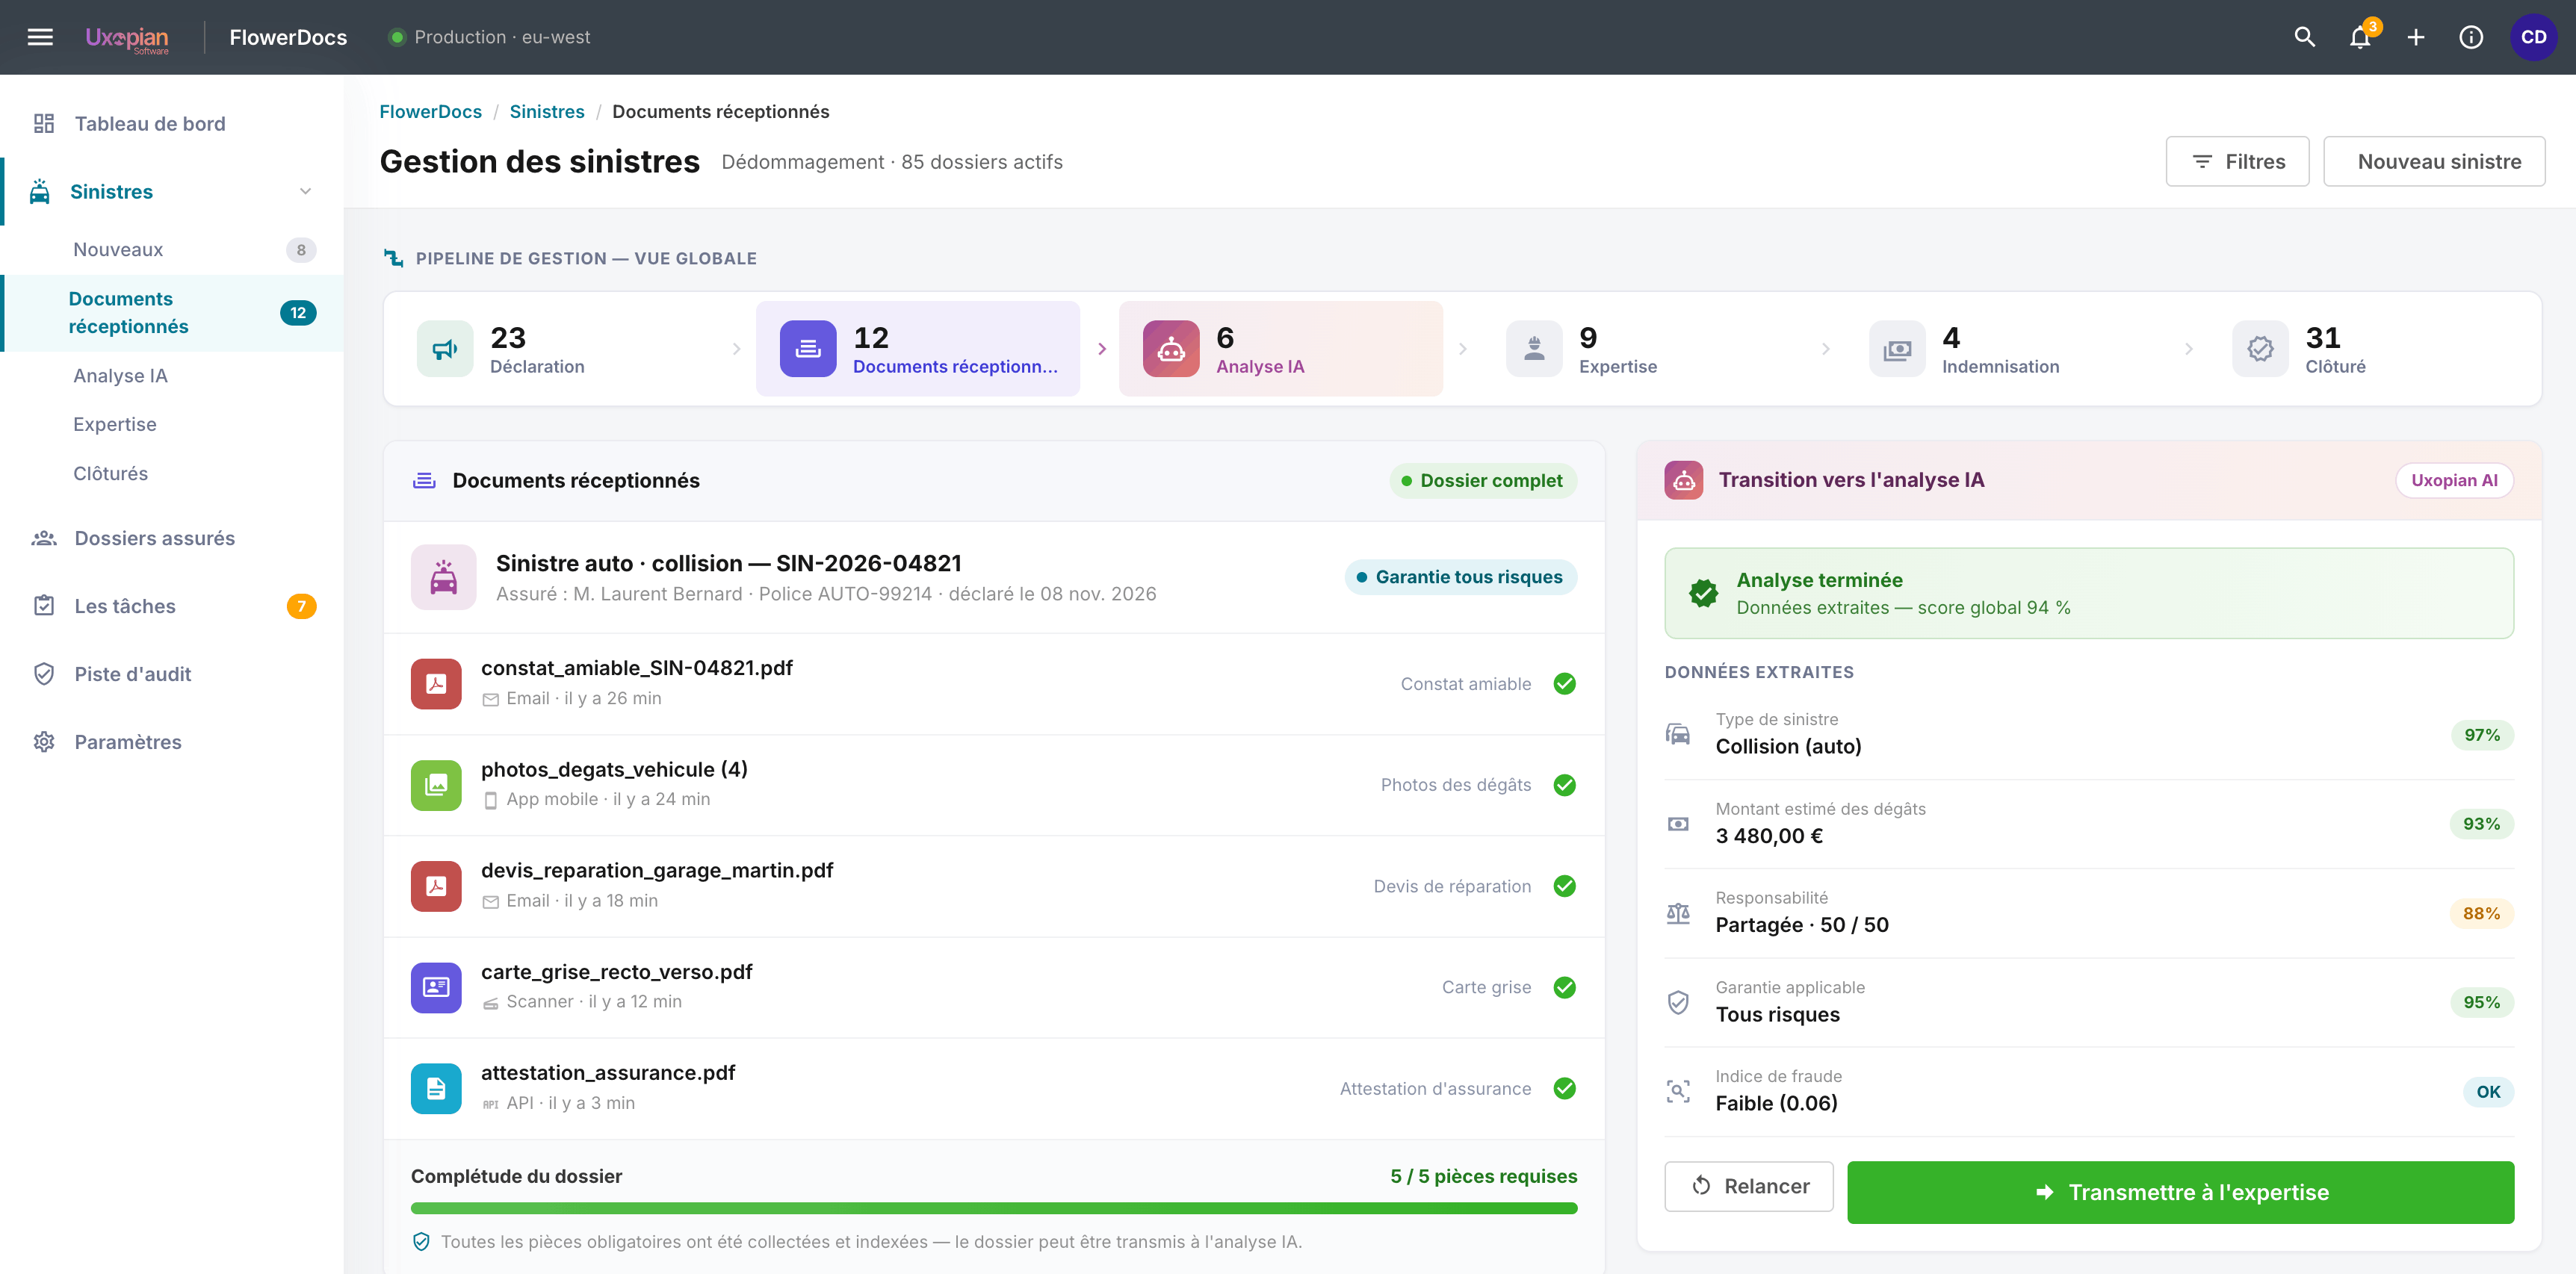Screen dimensions: 2576x1274
Task: Click the Tableau de bord grid icon
Action: [x=43, y=124]
